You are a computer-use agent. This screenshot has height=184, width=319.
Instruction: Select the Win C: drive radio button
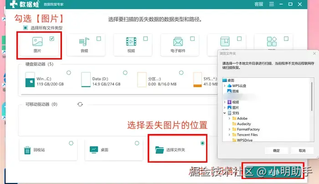(x=69, y=73)
